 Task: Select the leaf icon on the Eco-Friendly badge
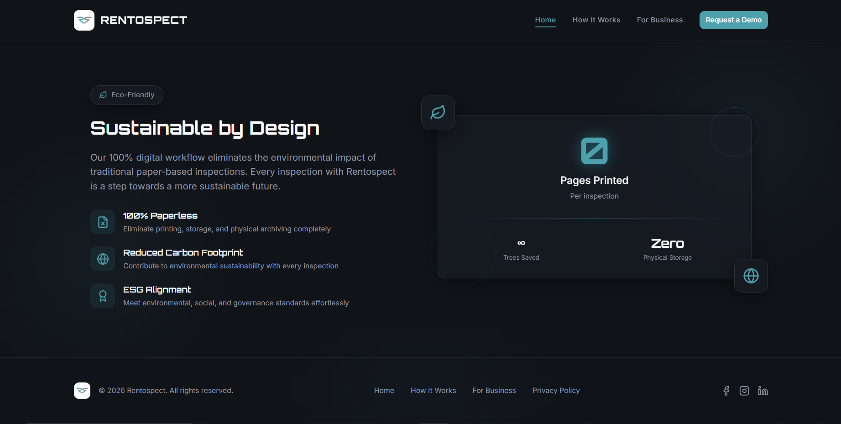point(103,95)
